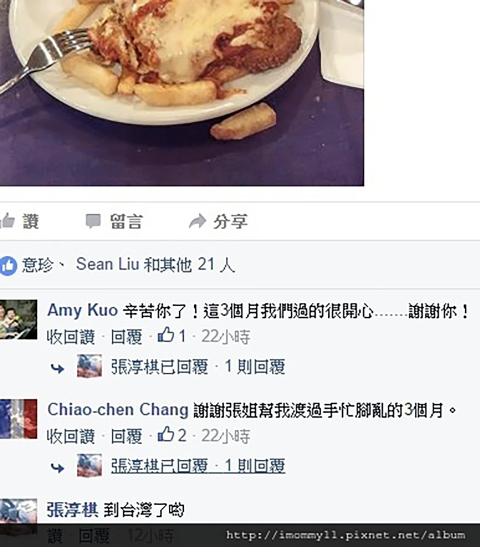The width and height of the screenshot is (480, 547).
Task: Toggle 收回讚 on Amy Kuo's comment
Action: click(x=71, y=337)
